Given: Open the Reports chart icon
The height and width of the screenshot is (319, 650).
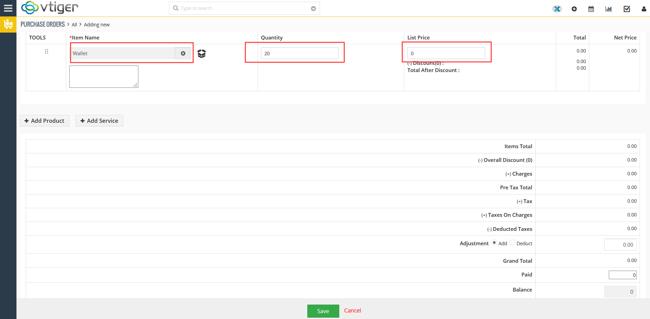Looking at the screenshot, I should (x=608, y=9).
